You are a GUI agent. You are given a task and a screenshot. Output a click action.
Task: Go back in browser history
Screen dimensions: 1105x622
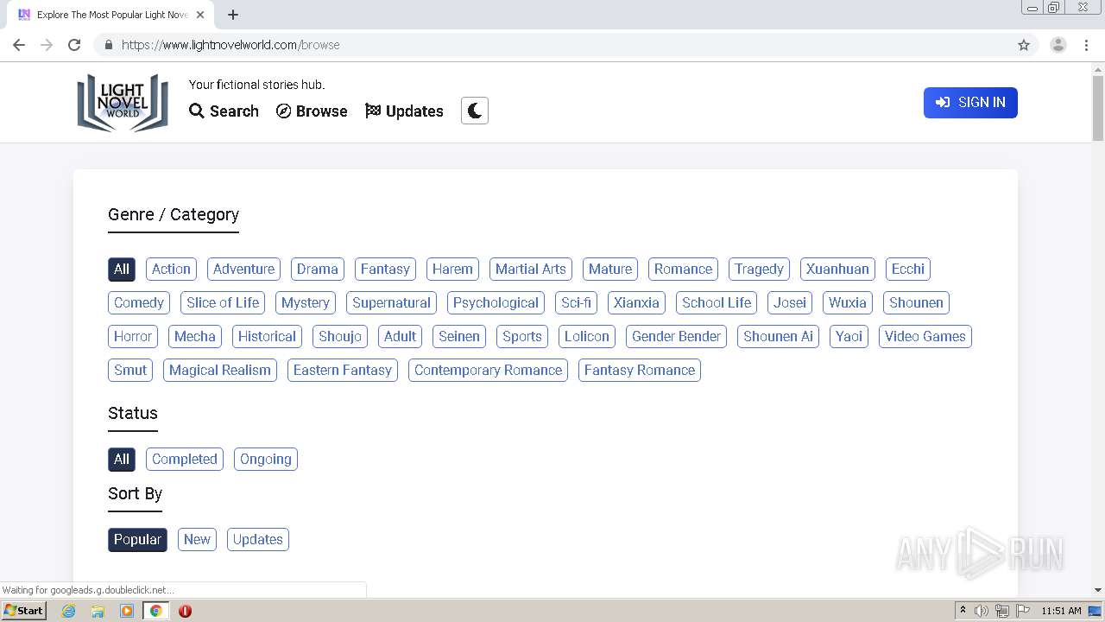tap(19, 45)
